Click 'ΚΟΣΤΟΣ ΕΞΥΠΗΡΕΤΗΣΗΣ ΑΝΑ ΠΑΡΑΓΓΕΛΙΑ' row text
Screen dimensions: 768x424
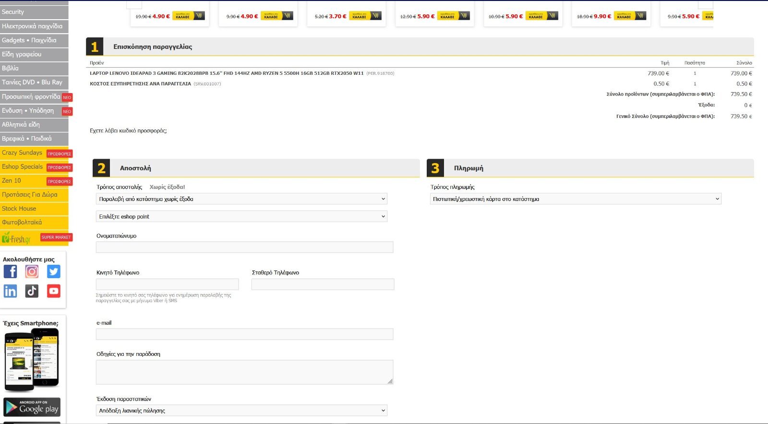pos(140,84)
